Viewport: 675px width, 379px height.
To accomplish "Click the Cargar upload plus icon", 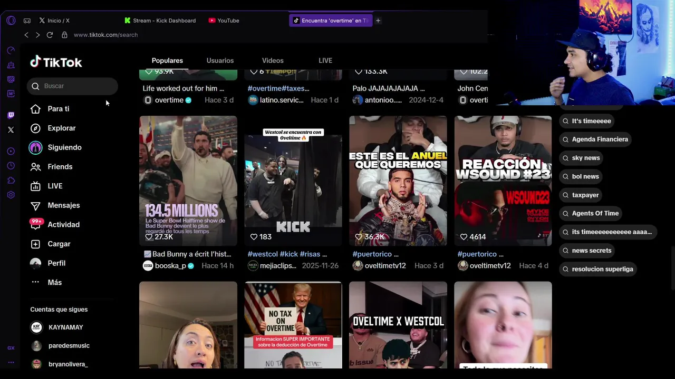I will click(35, 244).
